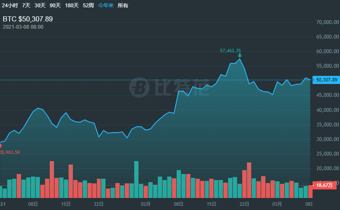Switch to the 24小时 time range
This screenshot has width=340, height=210.
coord(9,6)
